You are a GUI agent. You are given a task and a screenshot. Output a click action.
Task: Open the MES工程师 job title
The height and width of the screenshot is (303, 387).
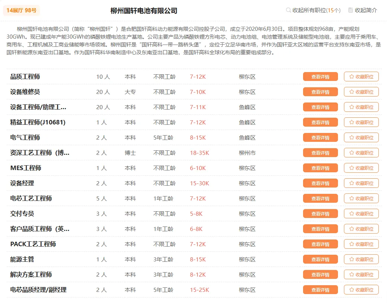click(26, 168)
